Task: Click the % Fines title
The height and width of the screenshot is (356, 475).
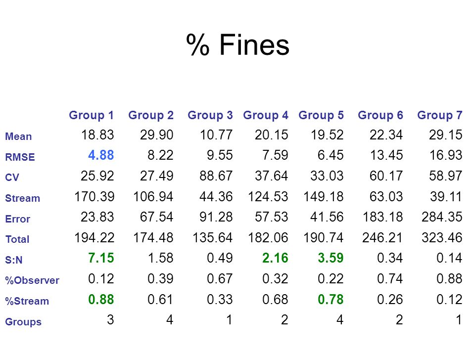Action: (238, 45)
